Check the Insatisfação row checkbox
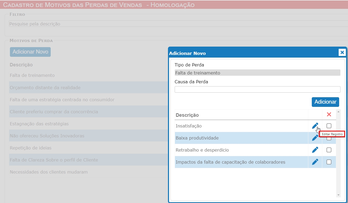Image resolution: width=348 pixels, height=203 pixels. tap(329, 126)
